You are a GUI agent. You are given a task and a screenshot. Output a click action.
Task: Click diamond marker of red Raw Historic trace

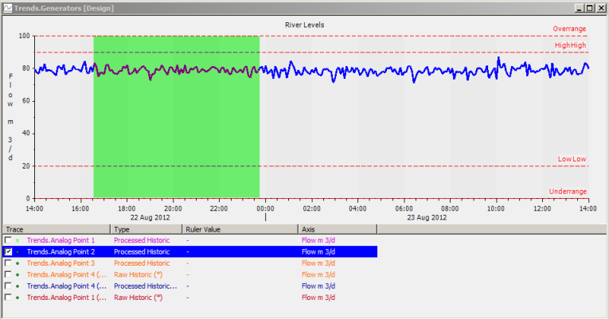[x=18, y=297]
